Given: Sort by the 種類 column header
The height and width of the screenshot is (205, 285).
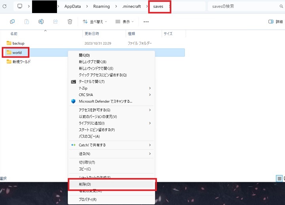Looking at the screenshot, I should [x=131, y=34].
